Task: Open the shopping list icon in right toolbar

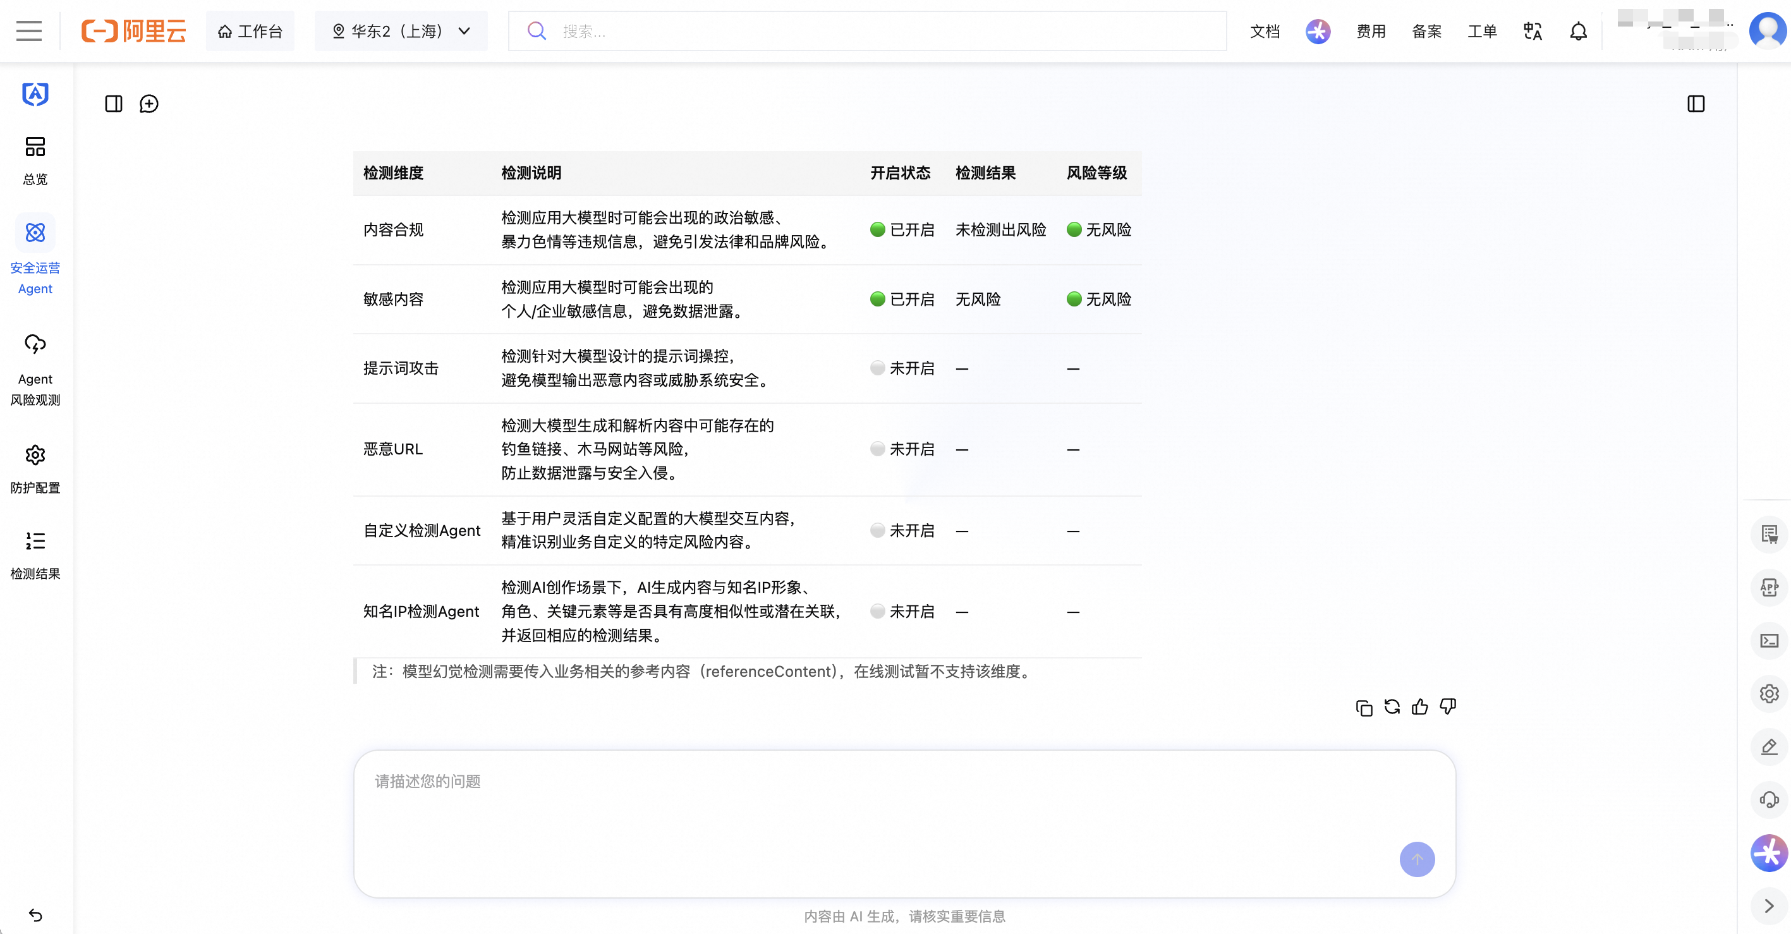Action: tap(1769, 534)
